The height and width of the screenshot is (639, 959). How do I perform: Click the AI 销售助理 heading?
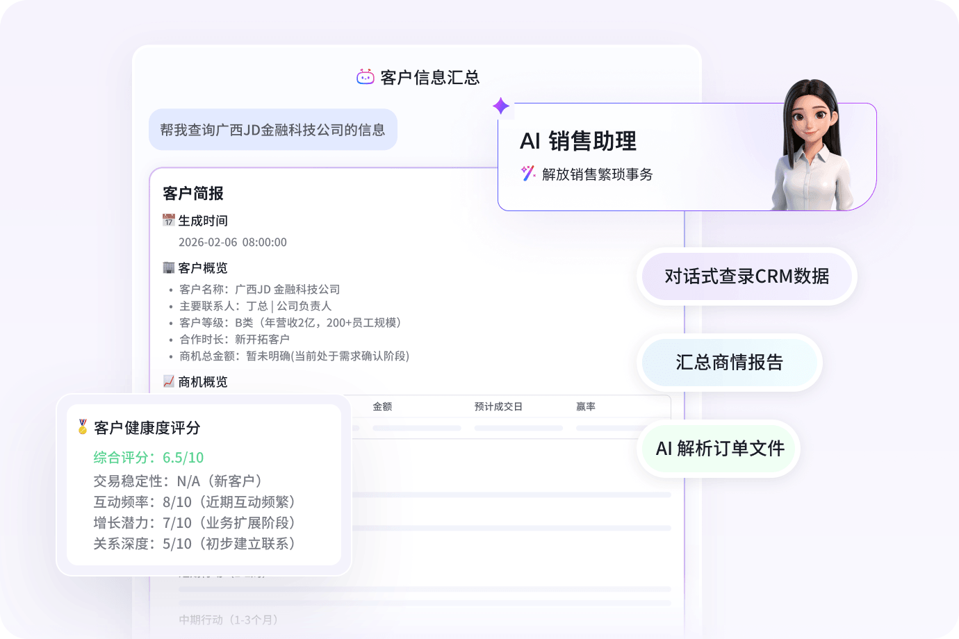(578, 141)
